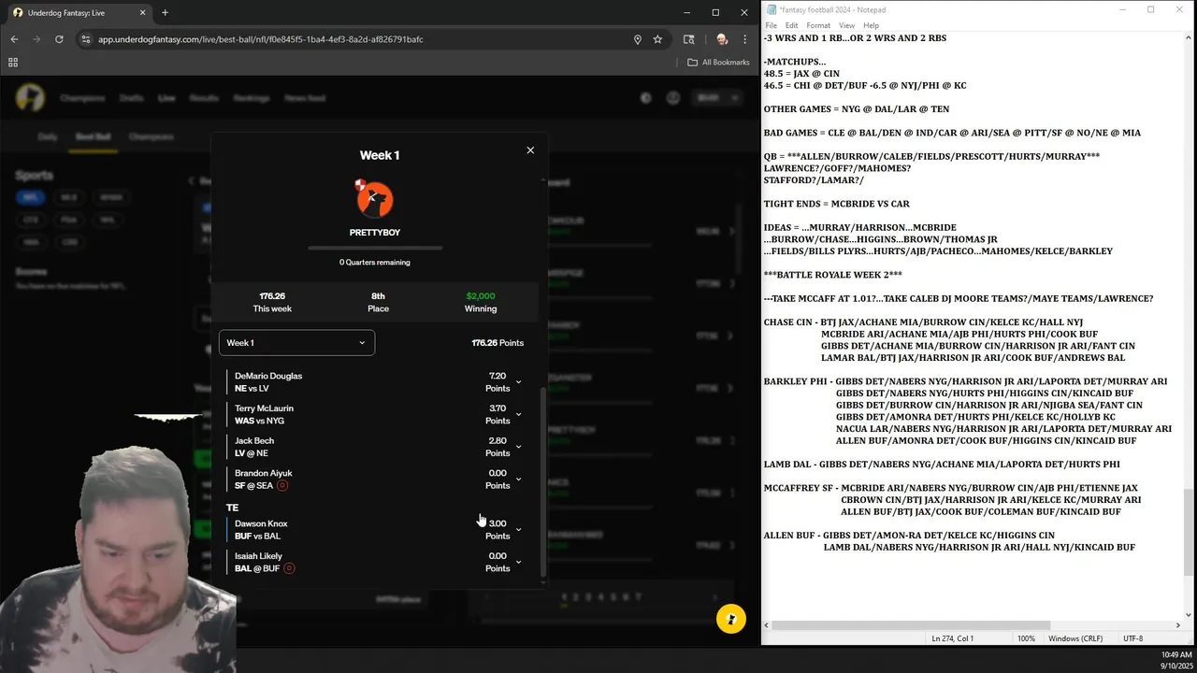Open Notepad's Edit menu
The width and height of the screenshot is (1197, 673).
(791, 25)
